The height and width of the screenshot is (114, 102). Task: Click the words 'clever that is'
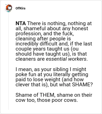pyautogui.click(x=31, y=85)
